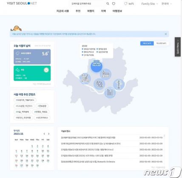Switch to the blue map view toggle
The width and height of the screenshot is (182, 178).
pyautogui.click(x=147, y=43)
